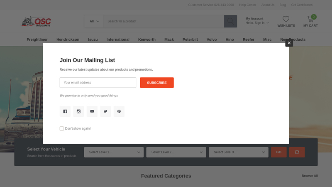Image resolution: width=332 pixels, height=187 pixels.
Task: Open the My Cart icon
Action: pos(310,19)
